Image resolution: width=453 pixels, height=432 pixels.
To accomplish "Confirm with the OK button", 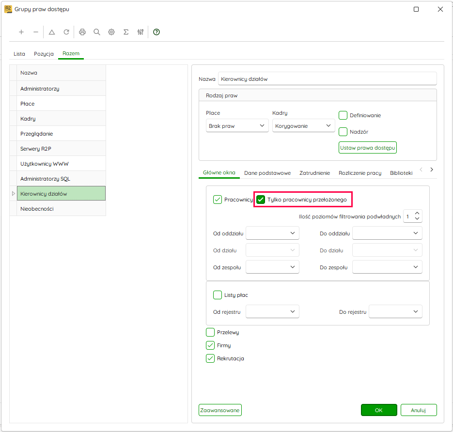I will (379, 410).
